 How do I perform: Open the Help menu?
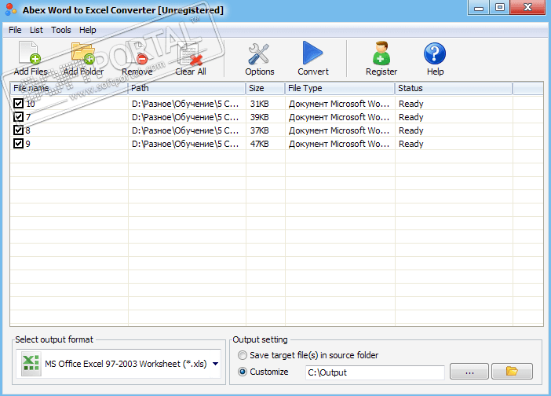point(87,30)
